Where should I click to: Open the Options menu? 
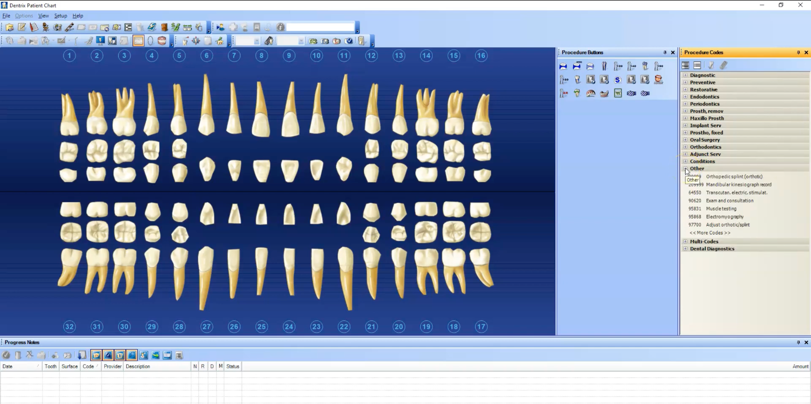24,16
